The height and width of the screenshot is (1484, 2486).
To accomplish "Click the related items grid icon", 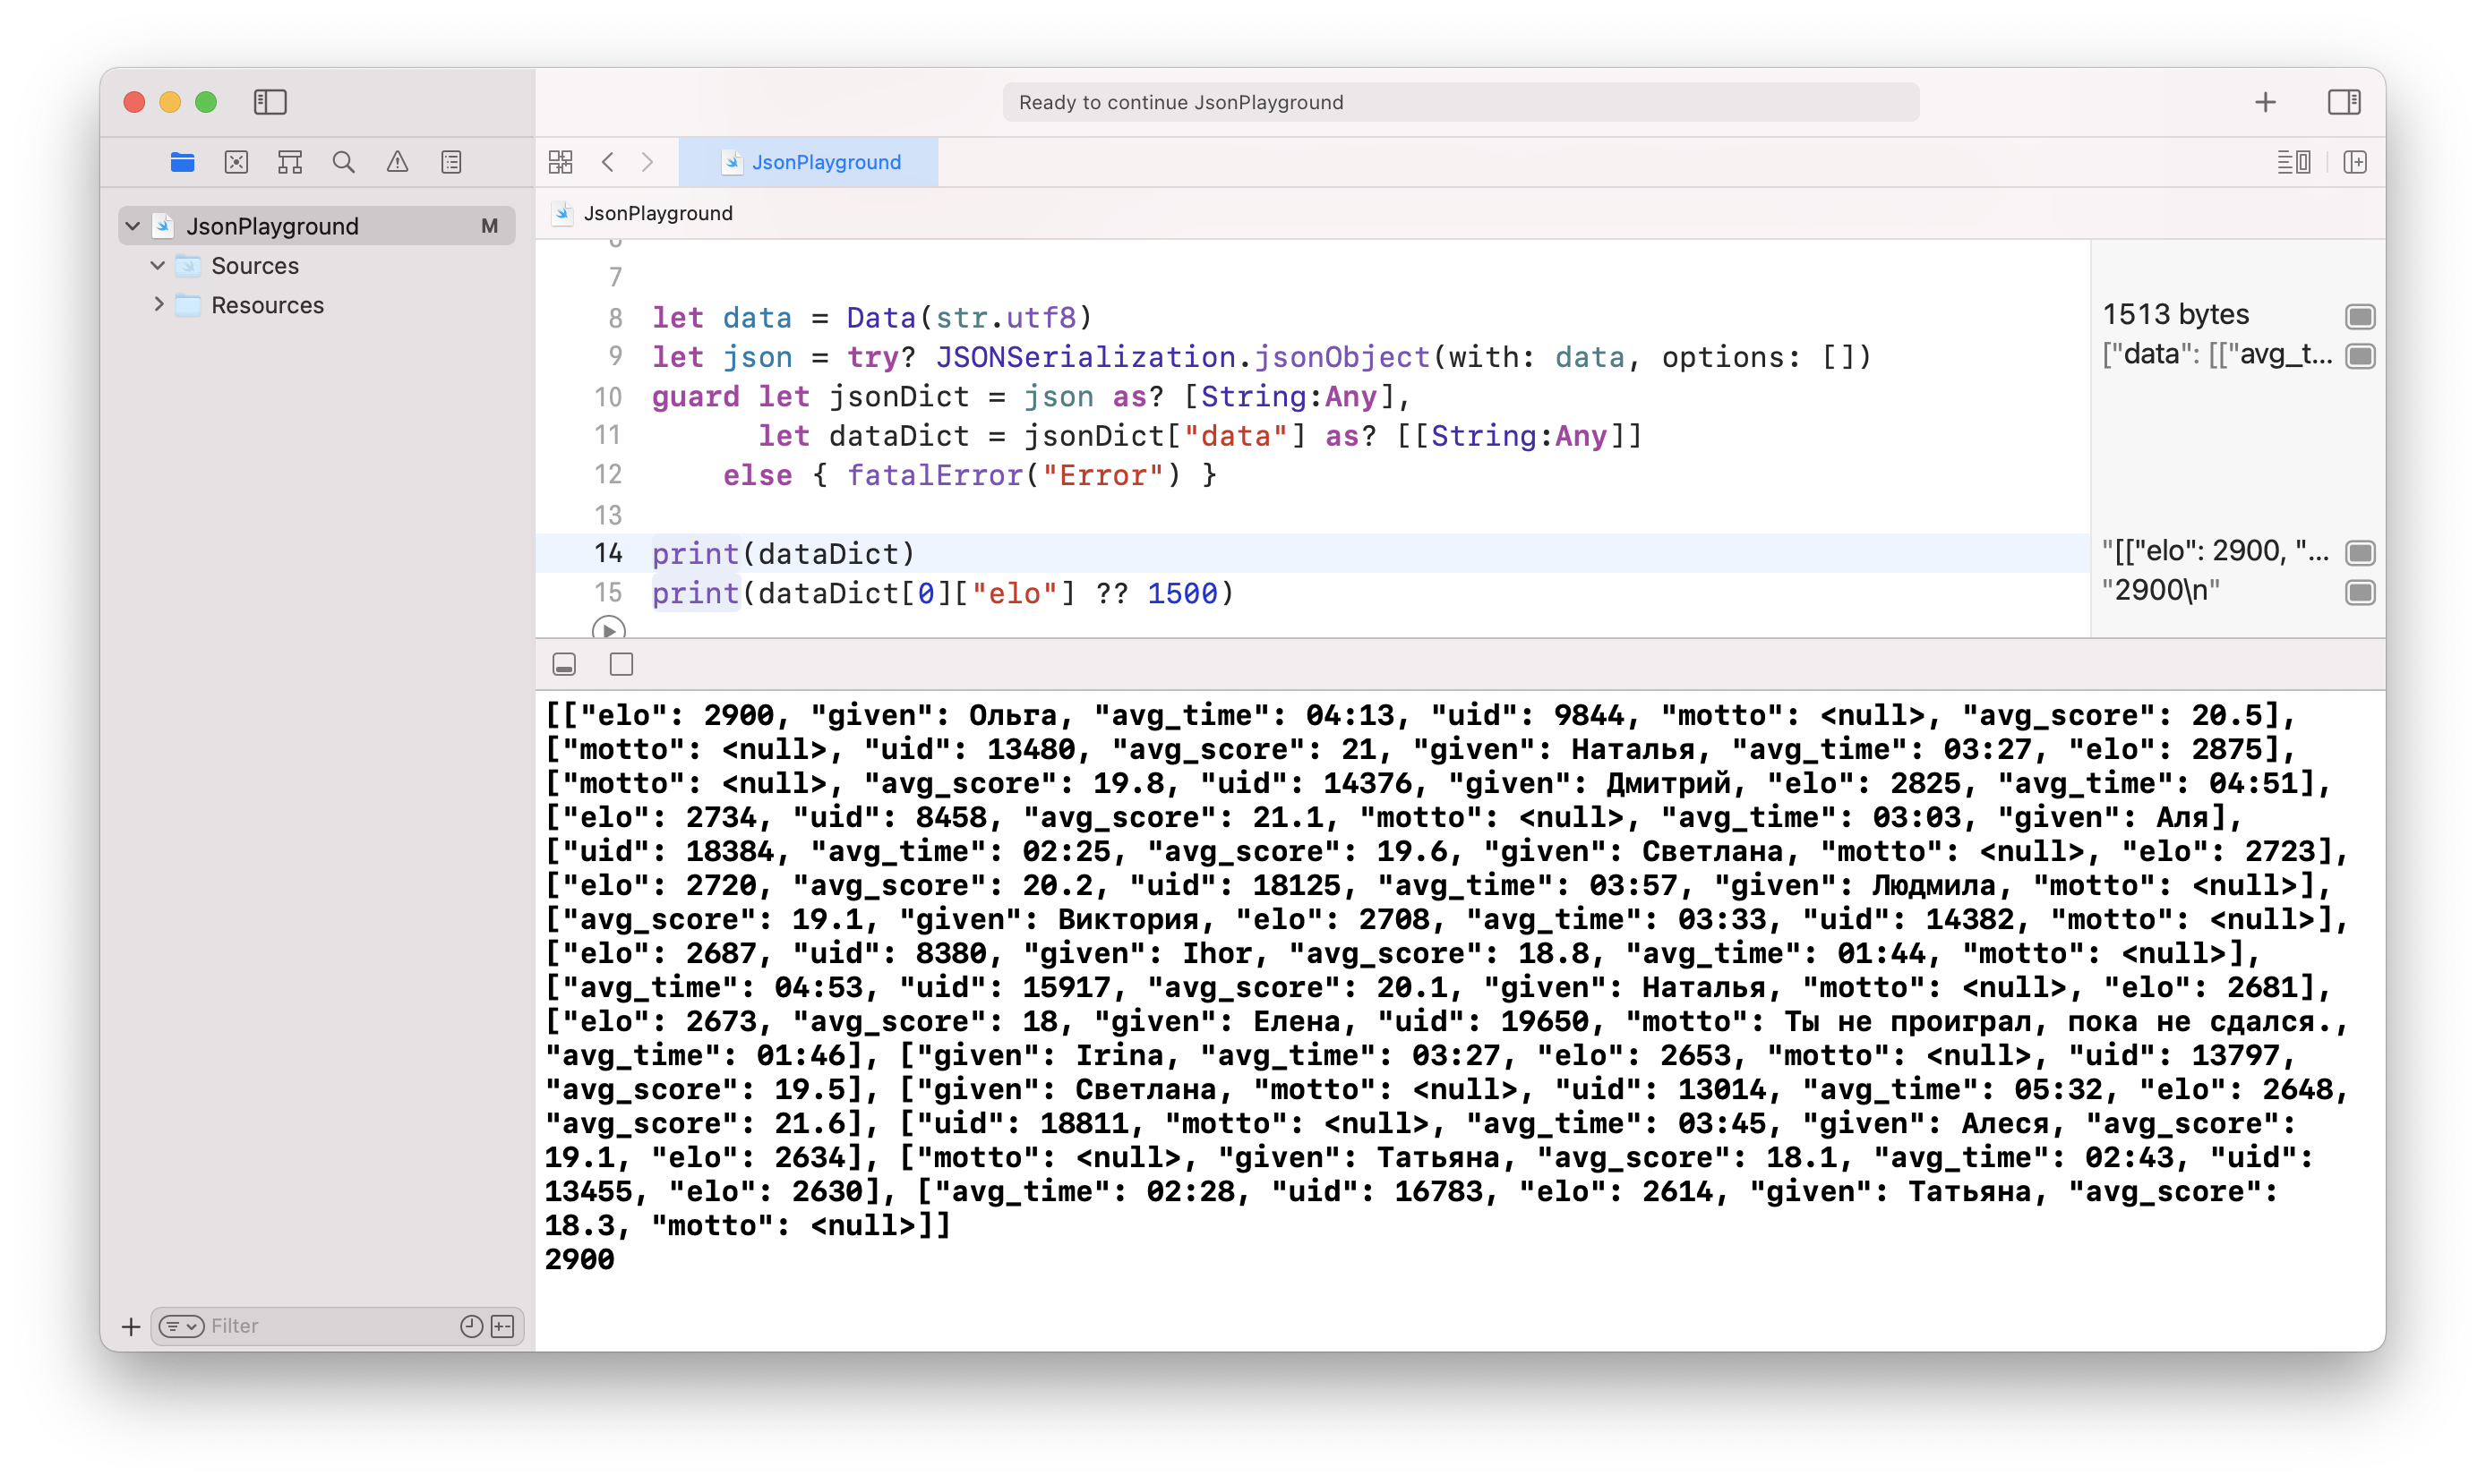I will (x=561, y=162).
